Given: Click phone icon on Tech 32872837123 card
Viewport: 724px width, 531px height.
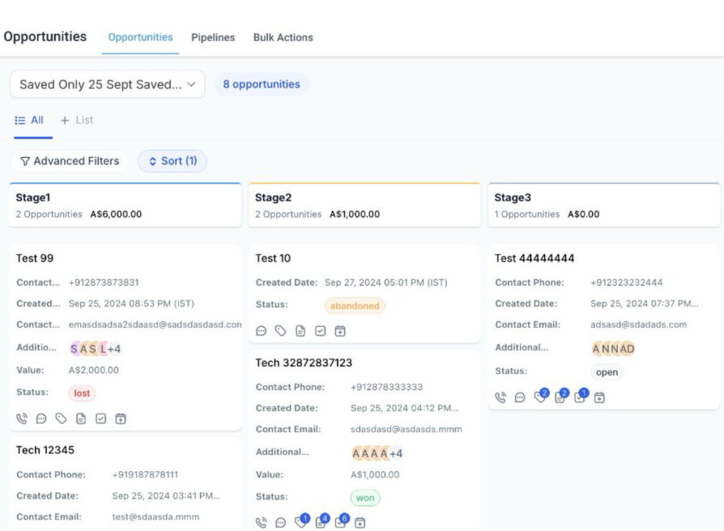Looking at the screenshot, I should tap(262, 523).
